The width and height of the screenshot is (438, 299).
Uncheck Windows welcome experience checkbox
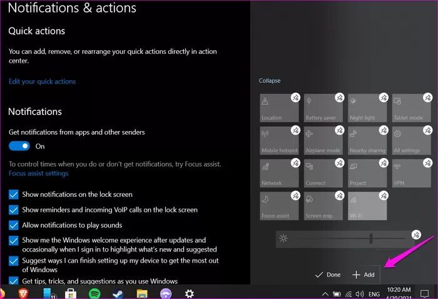13,241
